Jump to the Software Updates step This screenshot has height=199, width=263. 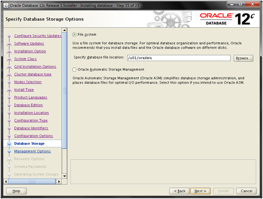pyautogui.click(x=29, y=44)
